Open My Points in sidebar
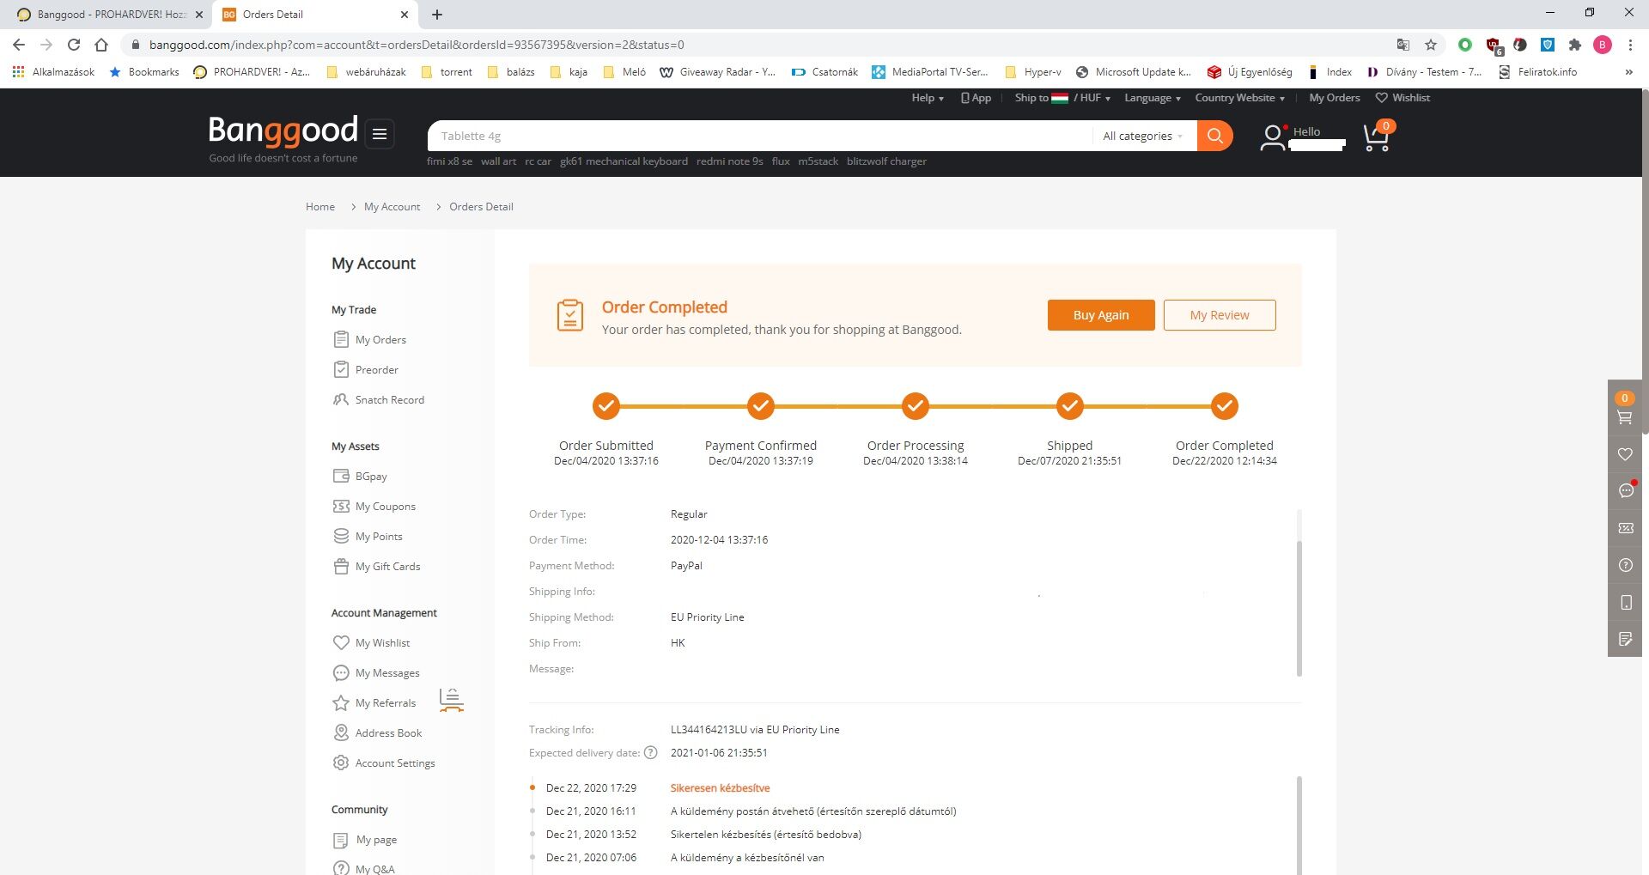Image resolution: width=1649 pixels, height=875 pixels. (x=368, y=536)
